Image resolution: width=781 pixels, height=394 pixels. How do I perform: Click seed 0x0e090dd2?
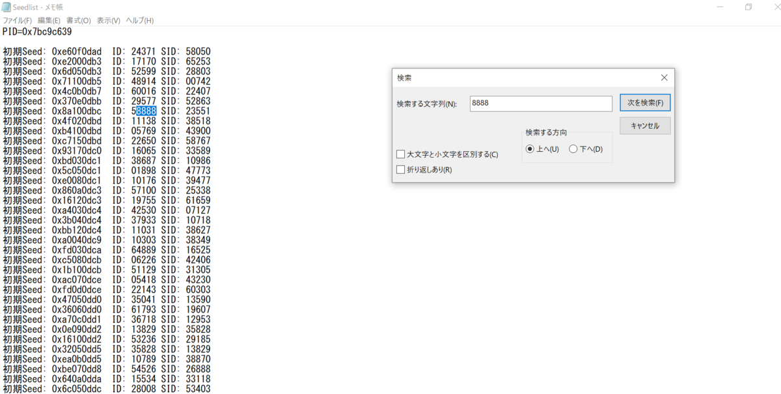point(77,330)
